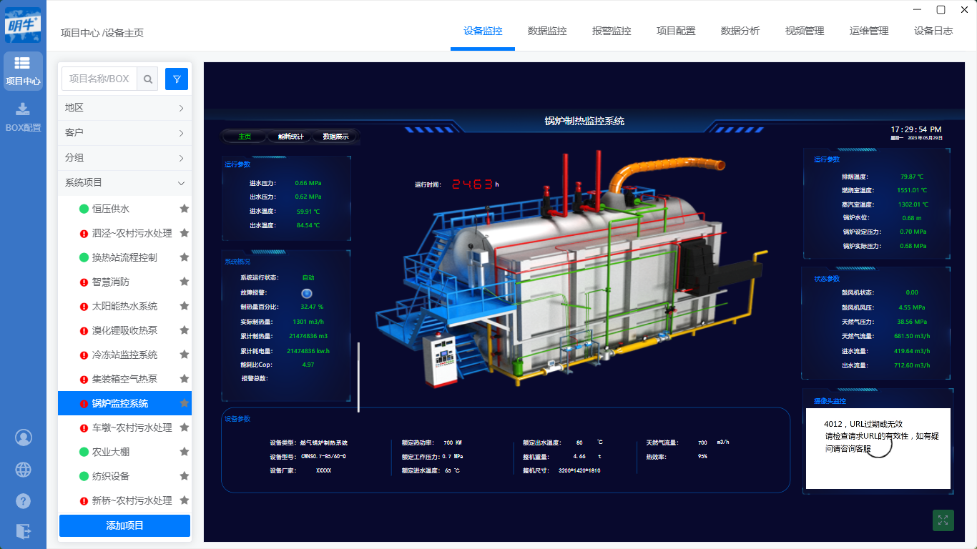Image resolution: width=977 pixels, height=549 pixels.
Task: Click the search magnifier icon
Action: (148, 79)
